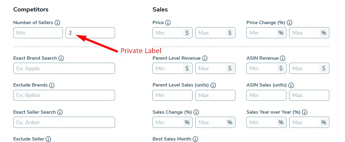The image size is (345, 142).
Task: Click the Best Sales Month info icon
Action: tap(195, 139)
